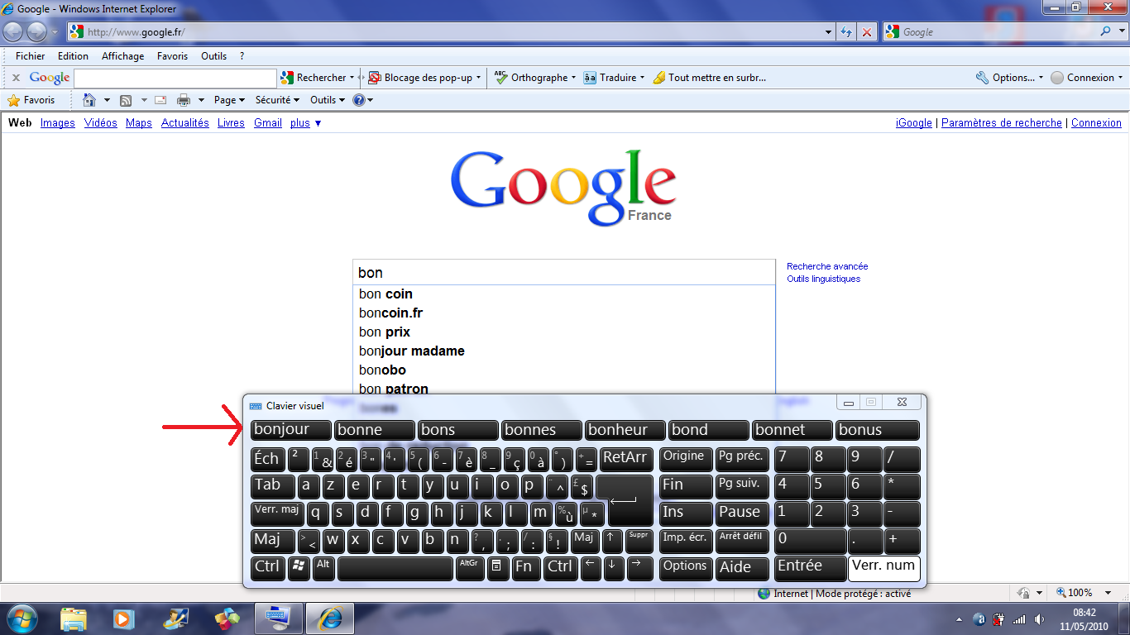This screenshot has height=635, width=1130.
Task: Open the ? help menu
Action: [242, 56]
